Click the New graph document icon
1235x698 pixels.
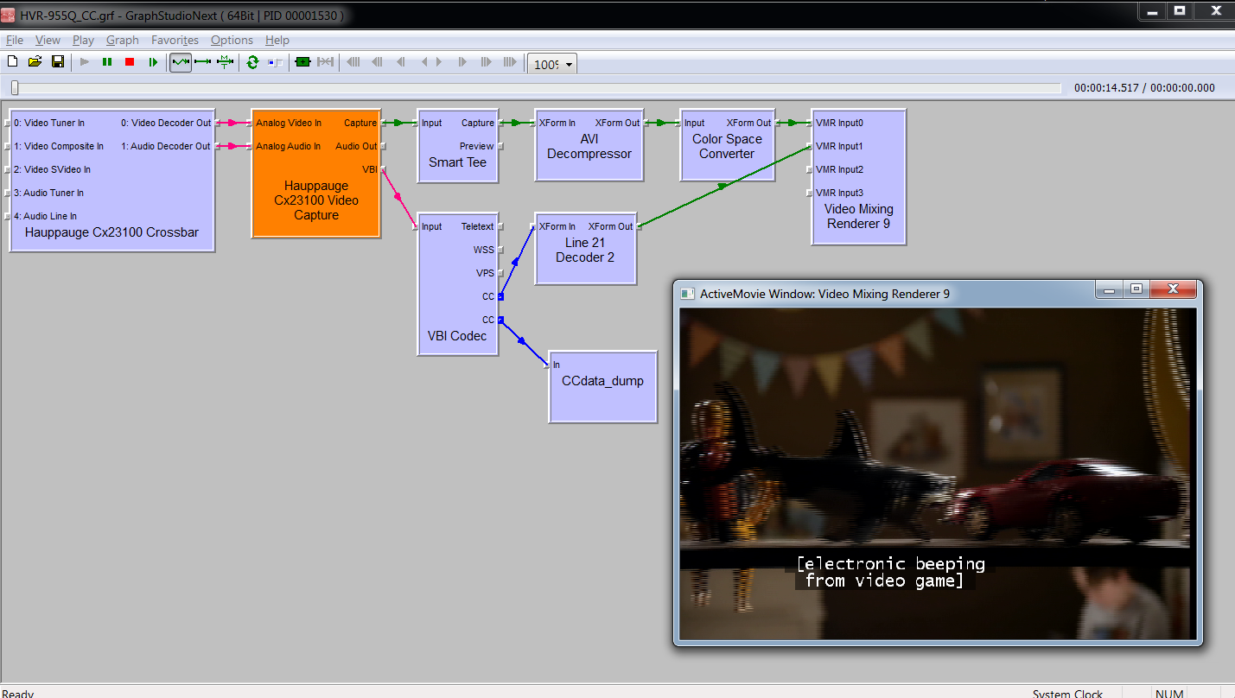coord(12,62)
